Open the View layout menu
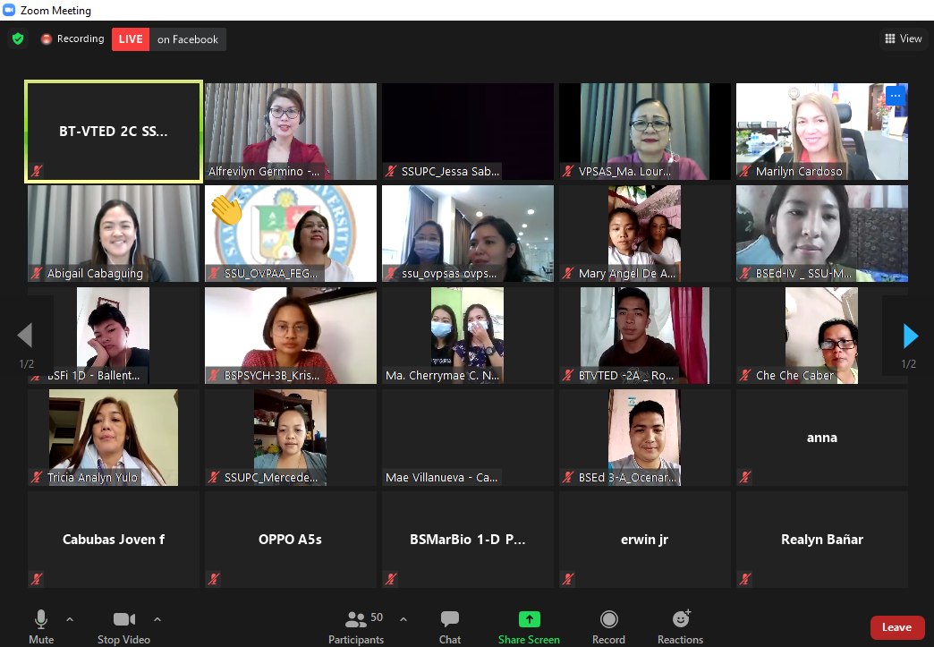This screenshot has height=647, width=934. coord(903,38)
